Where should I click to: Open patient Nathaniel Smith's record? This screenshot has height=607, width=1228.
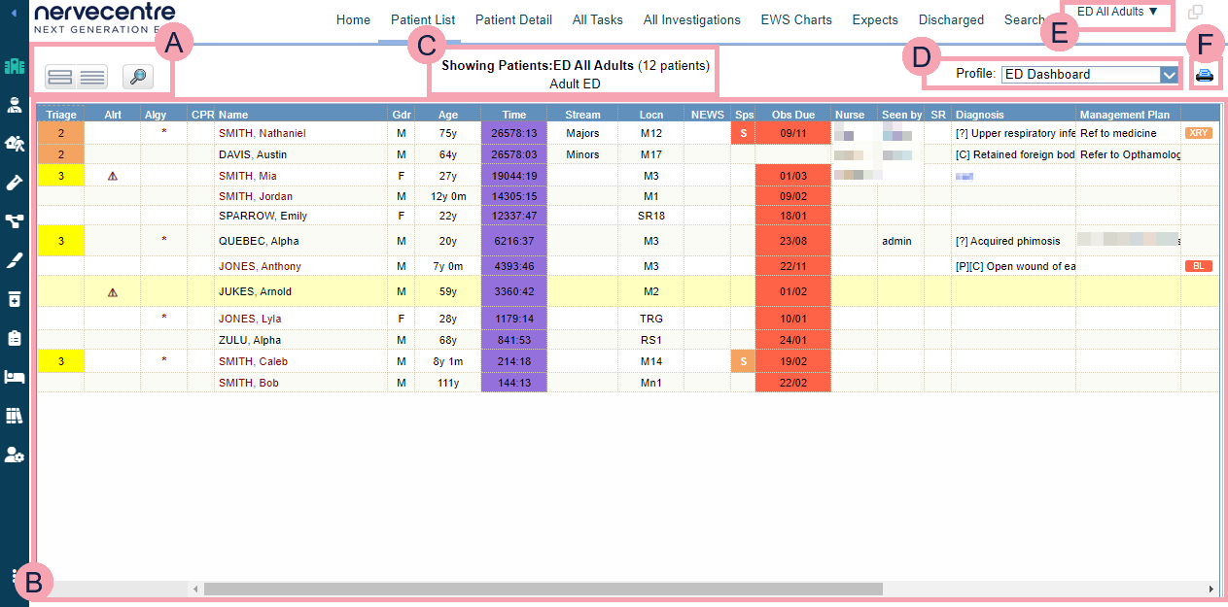coord(262,133)
